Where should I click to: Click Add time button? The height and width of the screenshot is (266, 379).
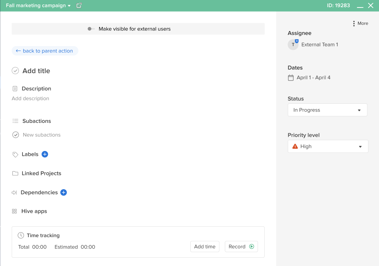click(x=205, y=247)
